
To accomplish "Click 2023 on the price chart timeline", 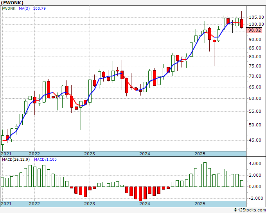I will 90,154.
